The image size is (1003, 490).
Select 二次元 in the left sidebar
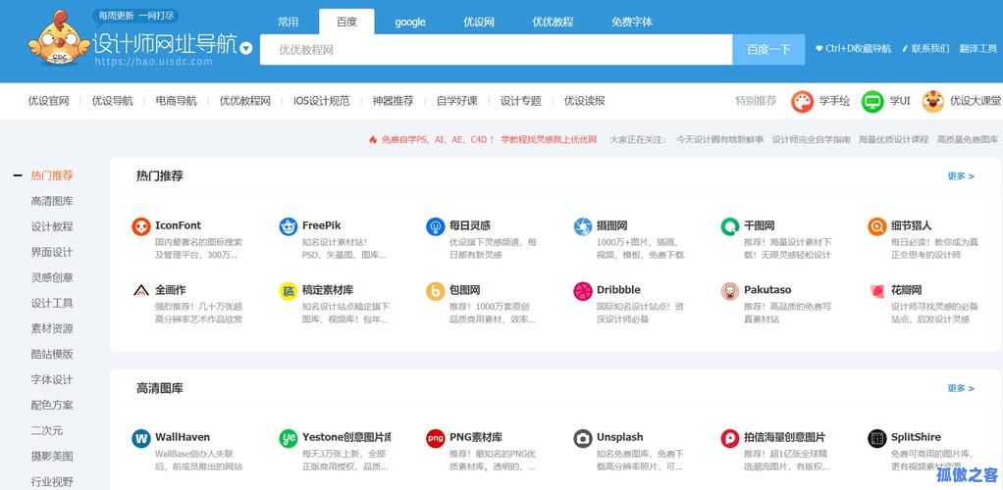point(47,431)
